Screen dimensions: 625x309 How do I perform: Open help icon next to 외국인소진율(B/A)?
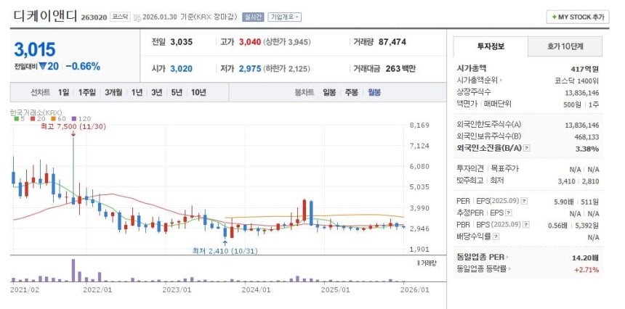pos(527,149)
